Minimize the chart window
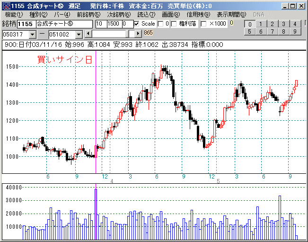 point(285,6)
